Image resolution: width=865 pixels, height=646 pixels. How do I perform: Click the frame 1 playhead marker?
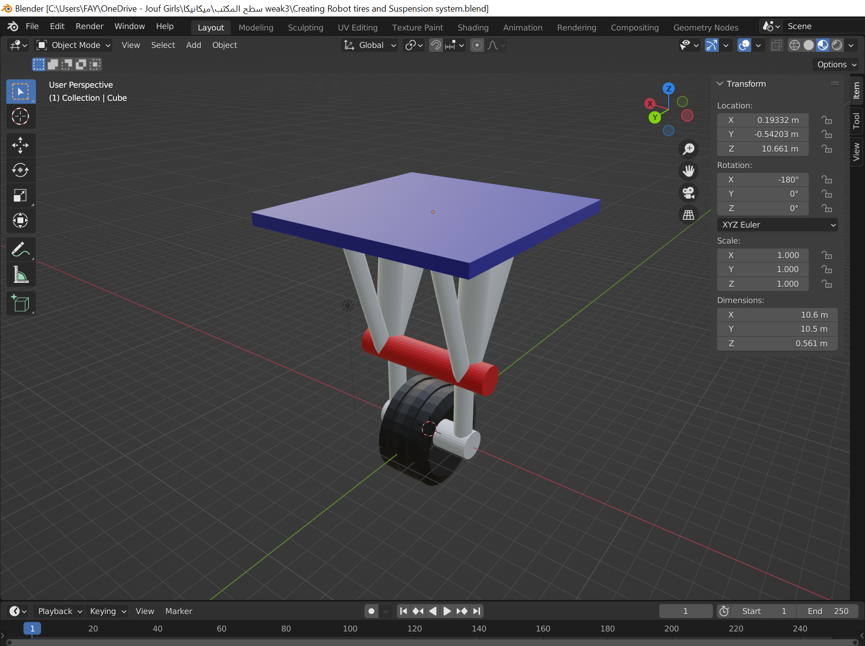[32, 629]
